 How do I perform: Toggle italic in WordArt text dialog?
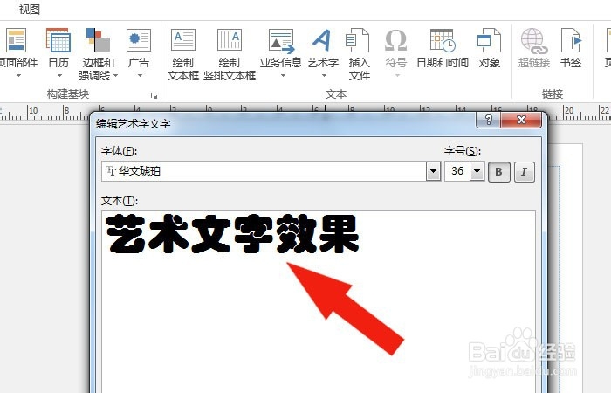(524, 171)
